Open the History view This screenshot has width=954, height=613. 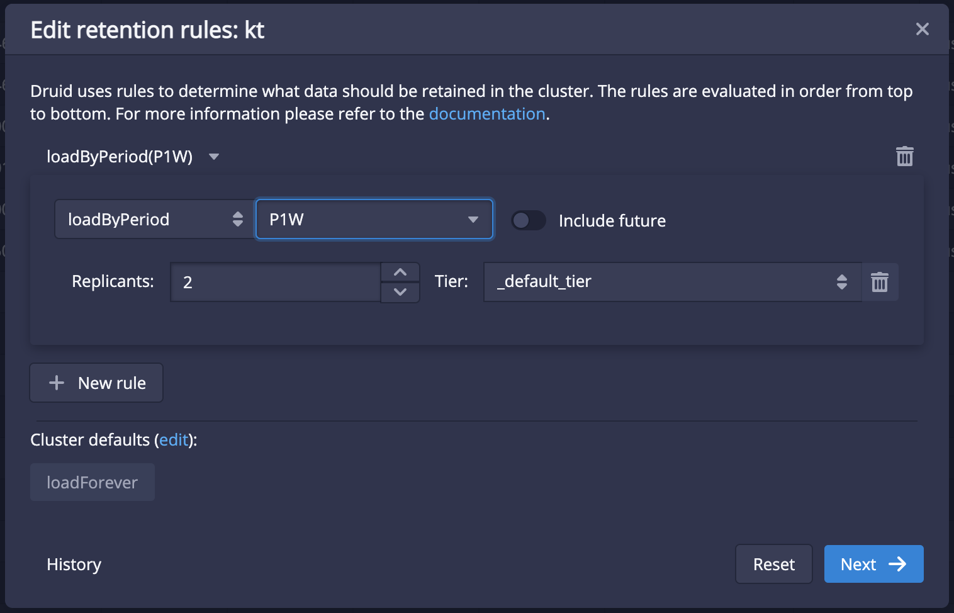pos(74,565)
